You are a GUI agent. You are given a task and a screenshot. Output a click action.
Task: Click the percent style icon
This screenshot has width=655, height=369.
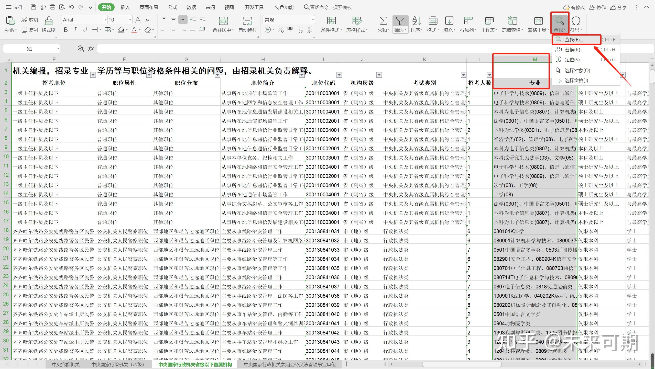click(281, 30)
